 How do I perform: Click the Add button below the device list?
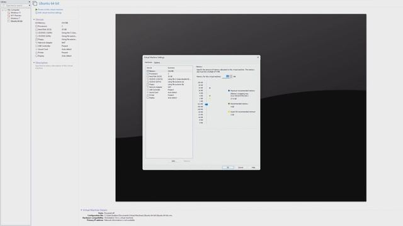pyautogui.click(x=174, y=161)
